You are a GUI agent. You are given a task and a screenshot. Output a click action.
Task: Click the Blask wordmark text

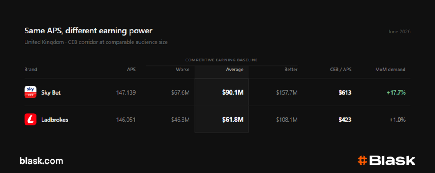(393, 161)
